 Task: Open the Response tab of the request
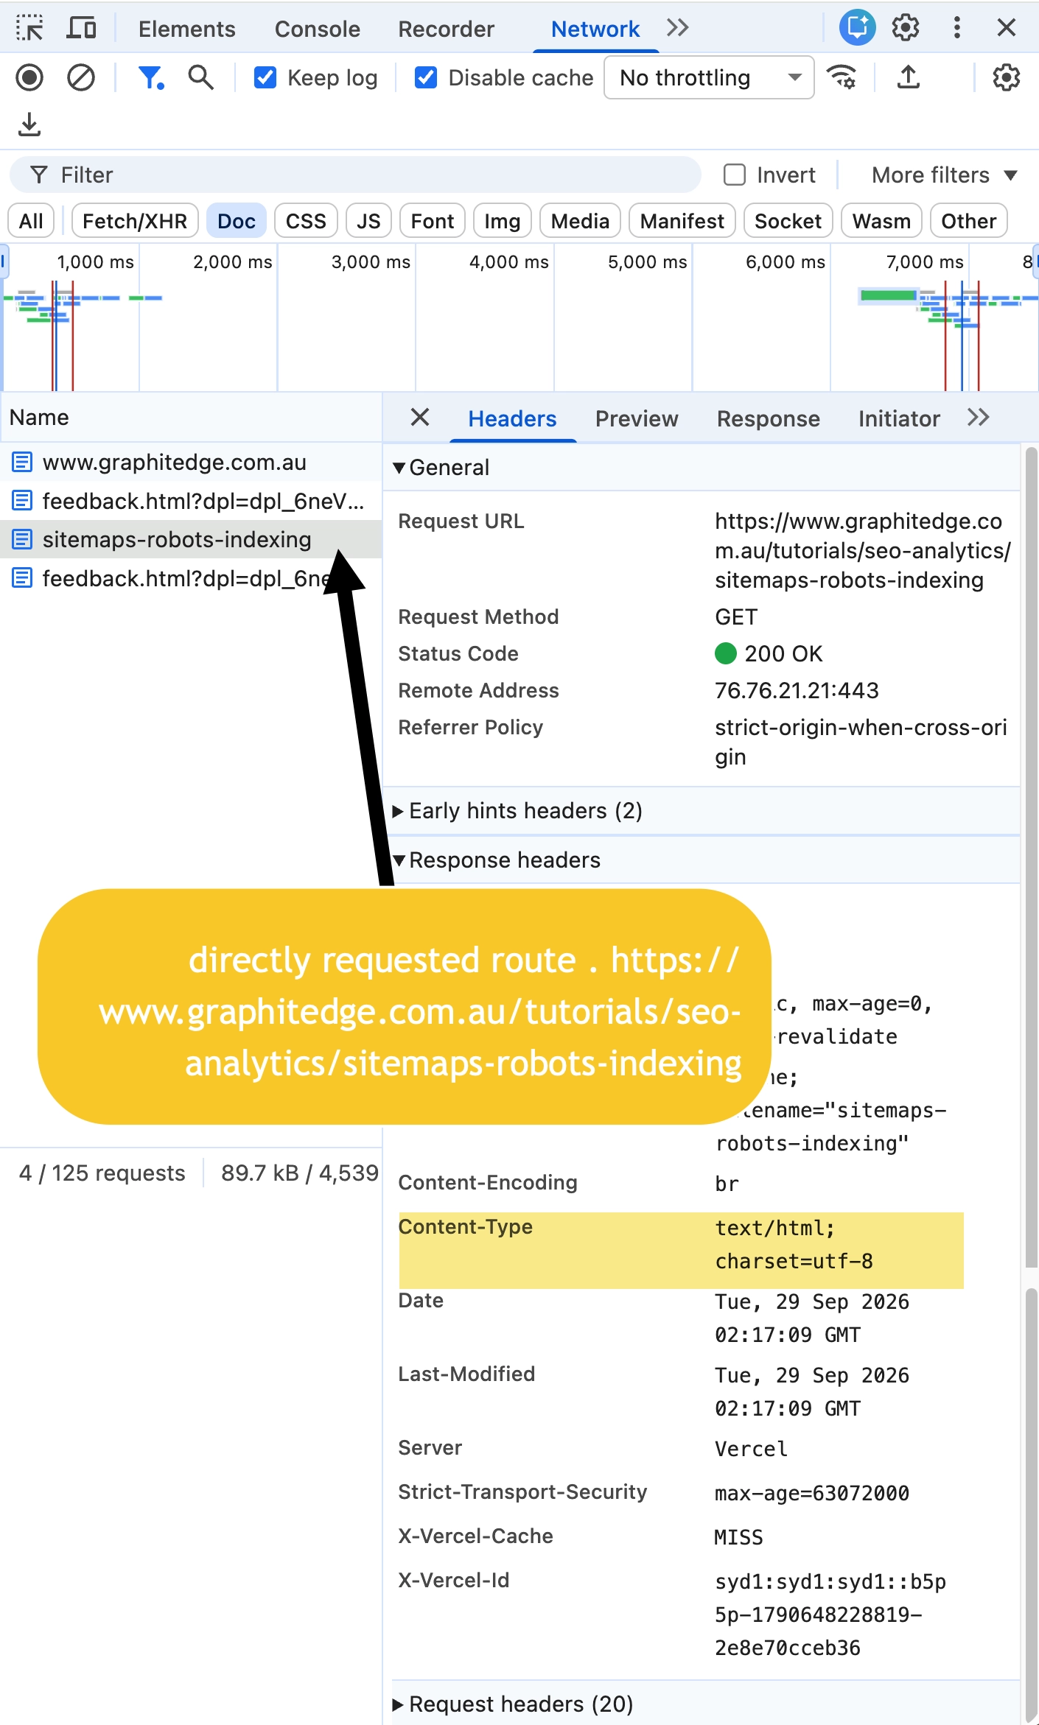point(769,418)
